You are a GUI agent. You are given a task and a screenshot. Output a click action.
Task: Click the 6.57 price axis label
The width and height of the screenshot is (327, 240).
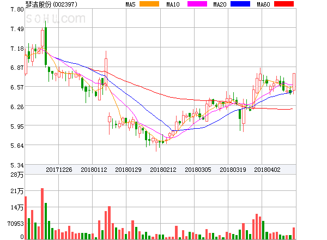click(x=17, y=87)
